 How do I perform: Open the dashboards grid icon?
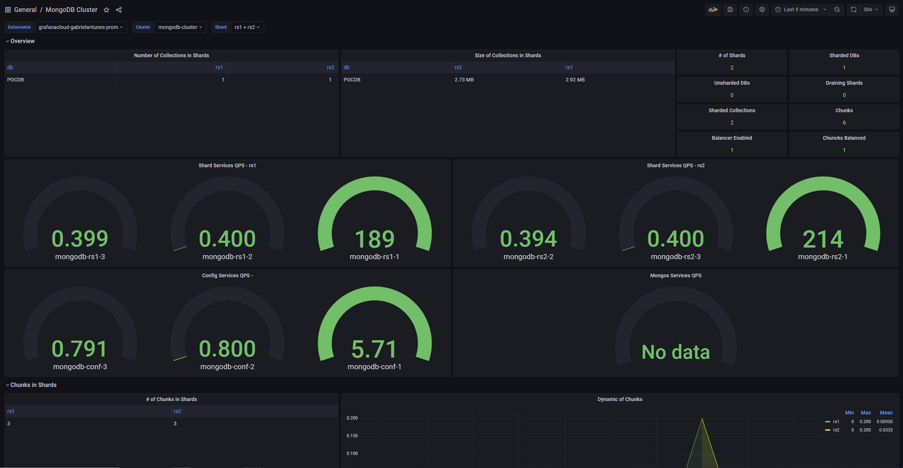(8, 10)
